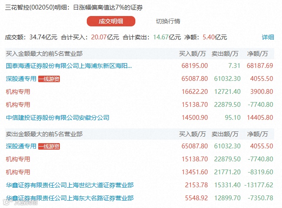Click net amount 68187.69
282x208 pixels.
260,66
